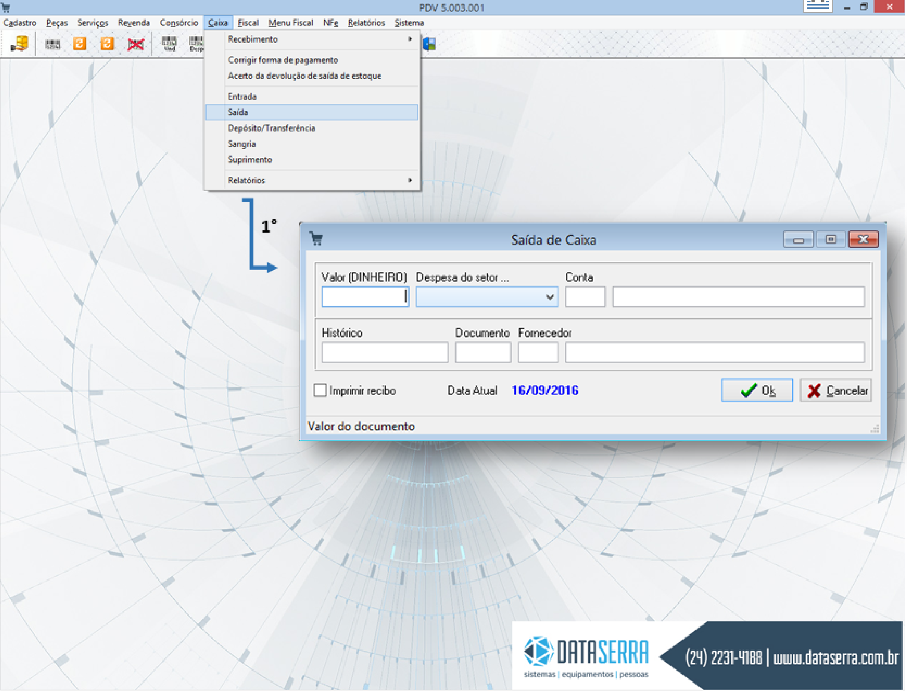Click the barcode icon labeled Ved
Screen dimensions: 907x691
pos(169,43)
